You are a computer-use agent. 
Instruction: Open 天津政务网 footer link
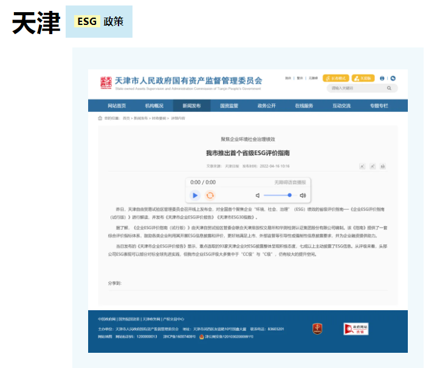coord(151,319)
